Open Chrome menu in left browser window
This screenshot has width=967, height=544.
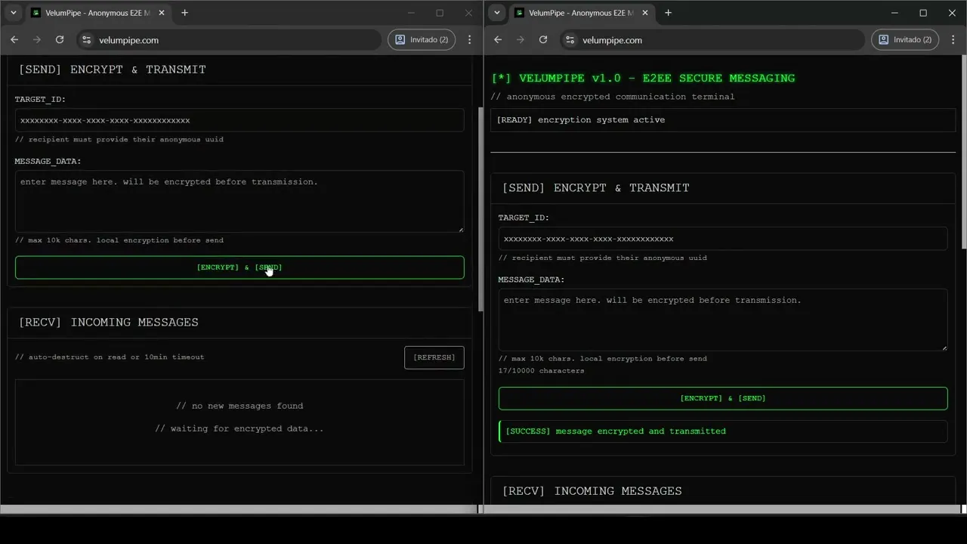[470, 39]
